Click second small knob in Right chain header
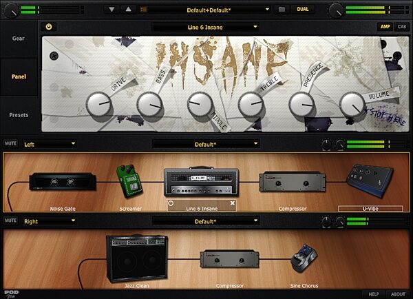The height and width of the screenshot is (299, 413). 340,221
